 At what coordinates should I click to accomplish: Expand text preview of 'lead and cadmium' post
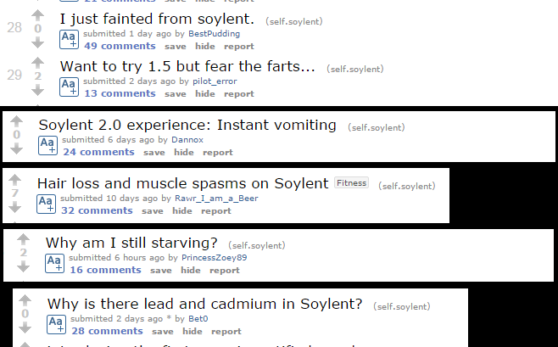57,324
